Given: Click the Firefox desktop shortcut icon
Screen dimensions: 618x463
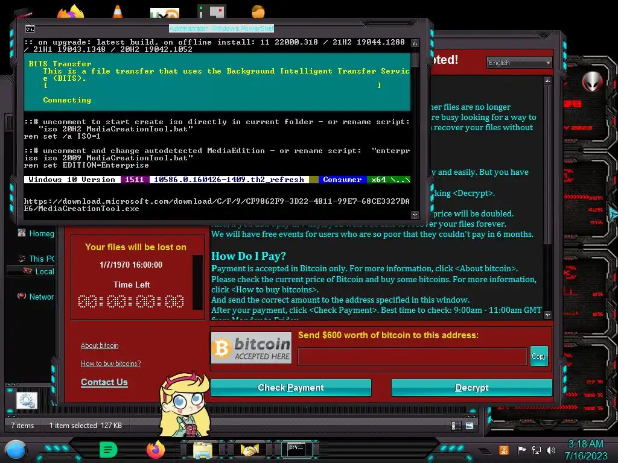Looking at the screenshot, I should click(71, 12).
